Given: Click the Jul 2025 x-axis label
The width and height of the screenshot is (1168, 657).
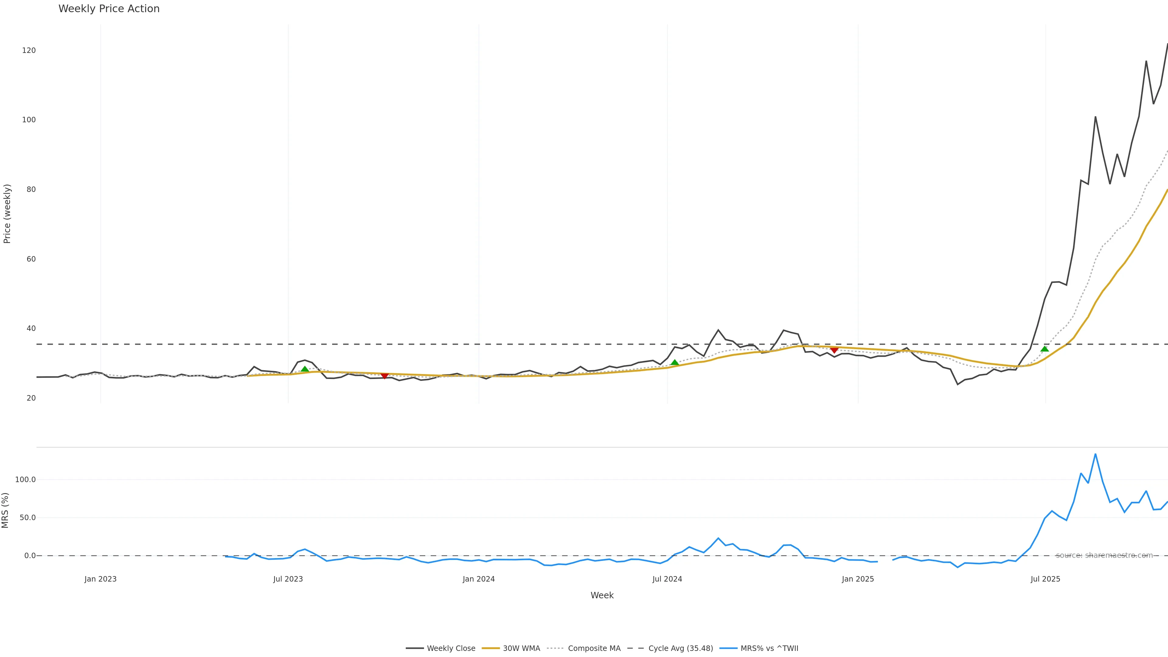Looking at the screenshot, I should point(1046,579).
